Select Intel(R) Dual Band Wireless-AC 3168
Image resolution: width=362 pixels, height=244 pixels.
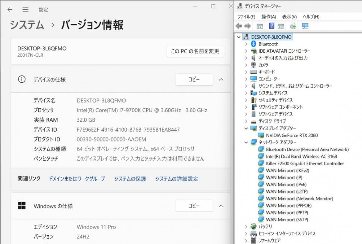[301, 157]
